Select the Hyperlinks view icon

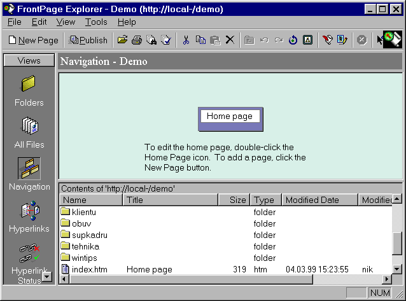pyautogui.click(x=29, y=216)
